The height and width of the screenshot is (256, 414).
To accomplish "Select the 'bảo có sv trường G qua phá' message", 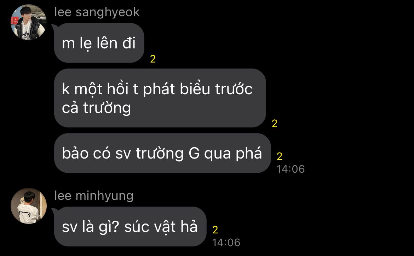I will (162, 153).
